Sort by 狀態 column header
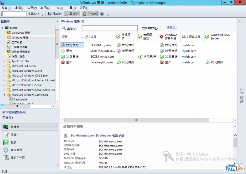 (72, 37)
